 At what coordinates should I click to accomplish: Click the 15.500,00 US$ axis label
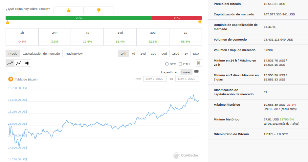point(18,100)
